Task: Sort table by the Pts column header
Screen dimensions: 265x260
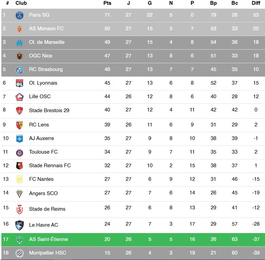Action: 107,3
